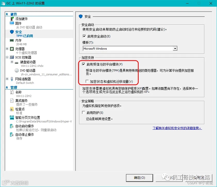
Task: Select 固件 in the settings tree
Action: tap(18, 23)
